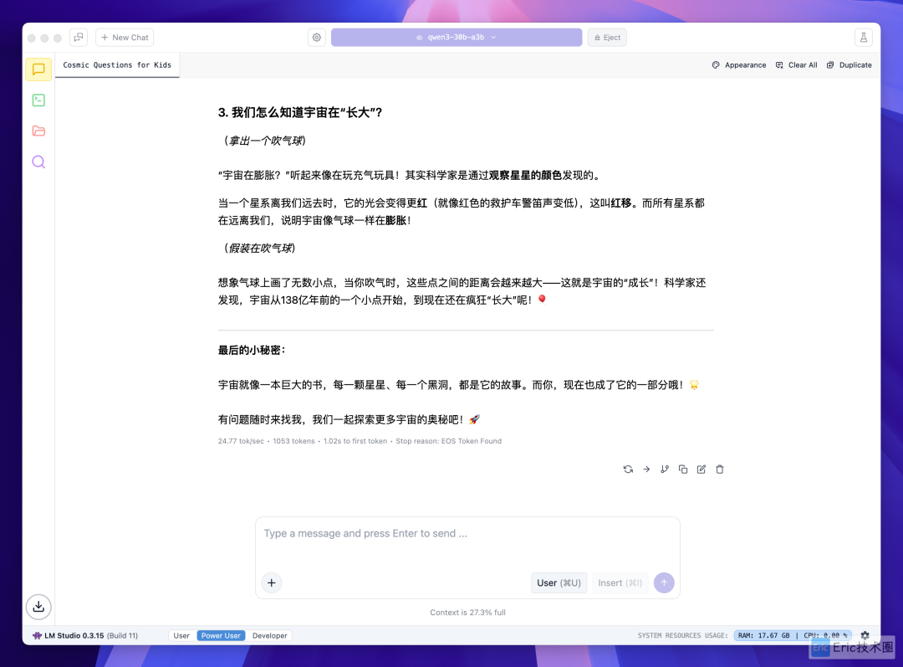Select Power User mode
The width and height of the screenshot is (903, 667).
tap(221, 635)
